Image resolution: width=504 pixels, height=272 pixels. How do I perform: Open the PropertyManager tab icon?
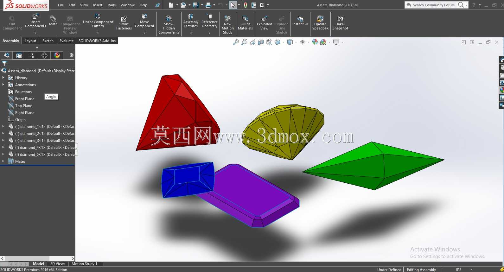coord(19,55)
